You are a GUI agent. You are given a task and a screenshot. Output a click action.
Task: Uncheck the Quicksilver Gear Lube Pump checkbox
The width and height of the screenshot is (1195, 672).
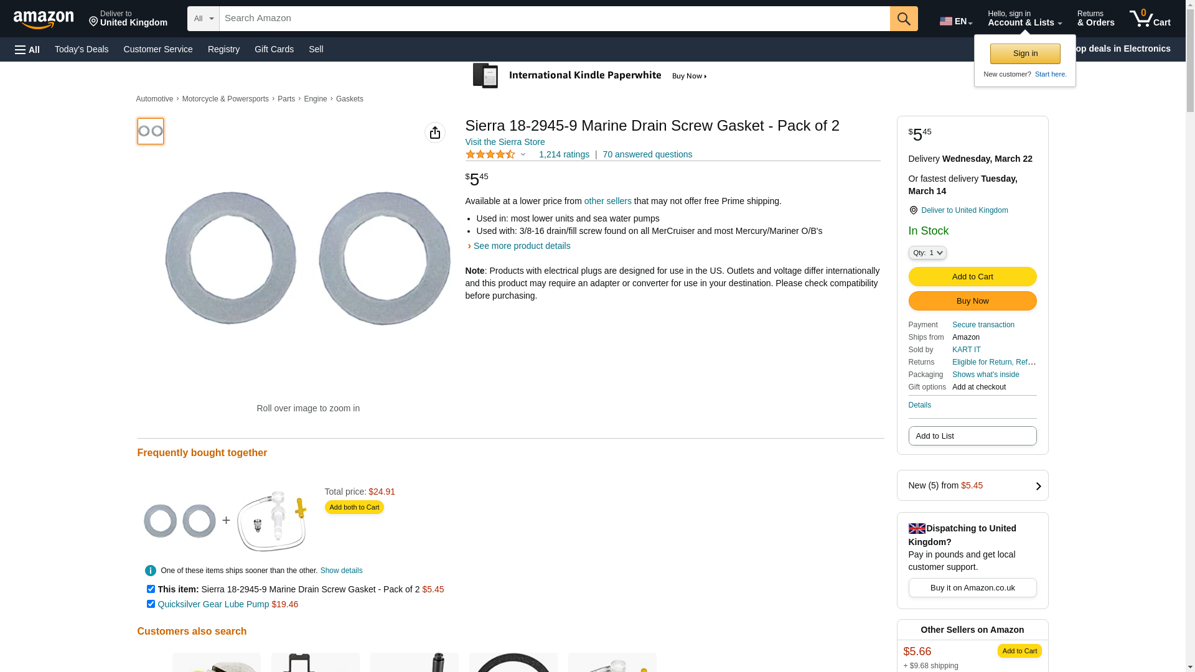click(x=151, y=604)
